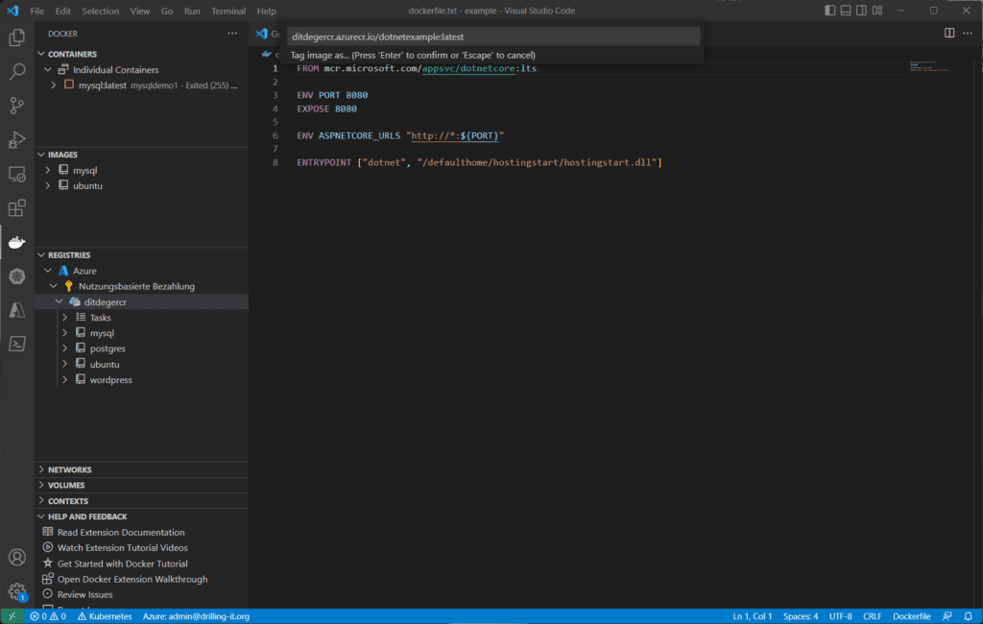Collapse the Individual Containers group
983x624 pixels.
(48, 70)
